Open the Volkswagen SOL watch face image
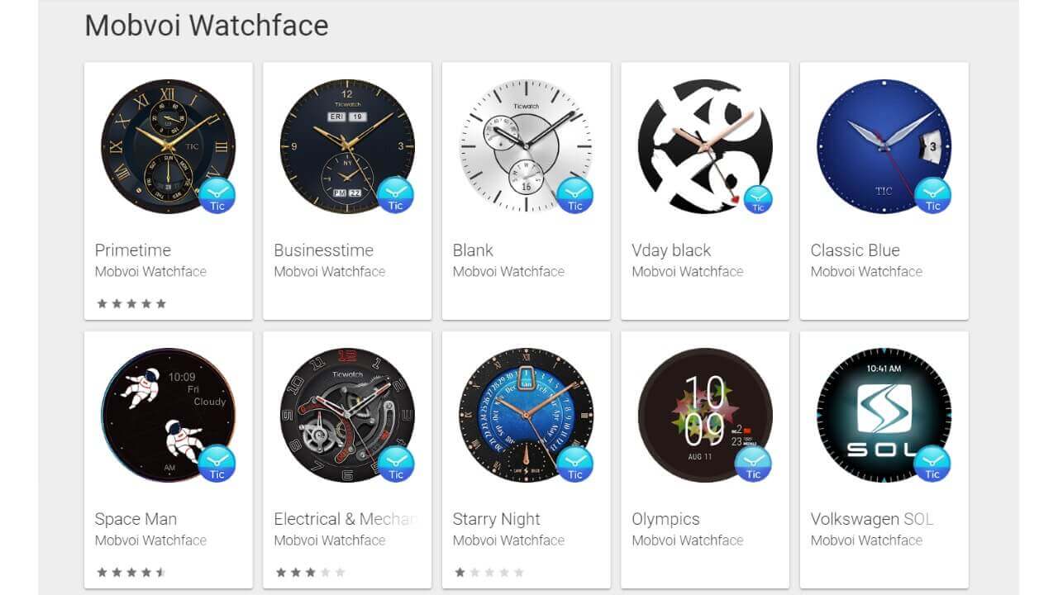The image size is (1058, 595). (x=884, y=415)
